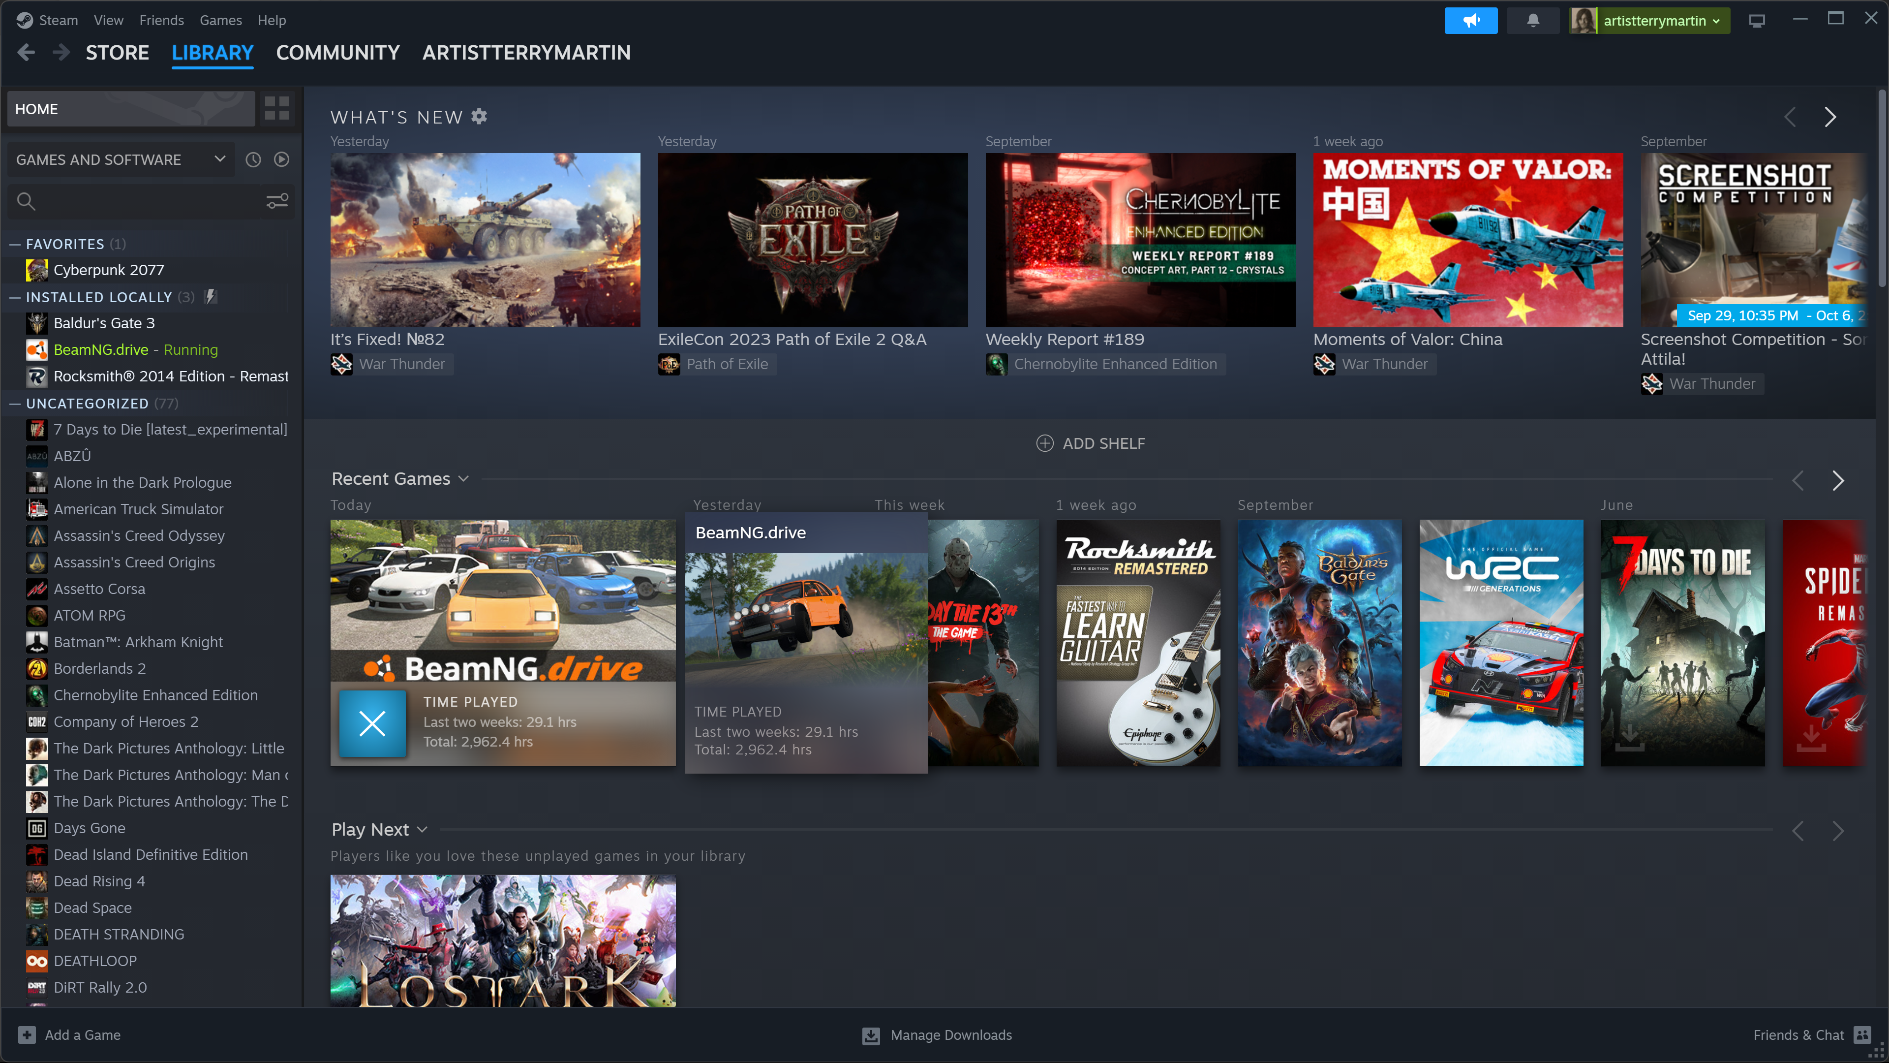Viewport: 1889px width, 1063px height.
Task: Open the Games menu
Action: click(x=221, y=21)
